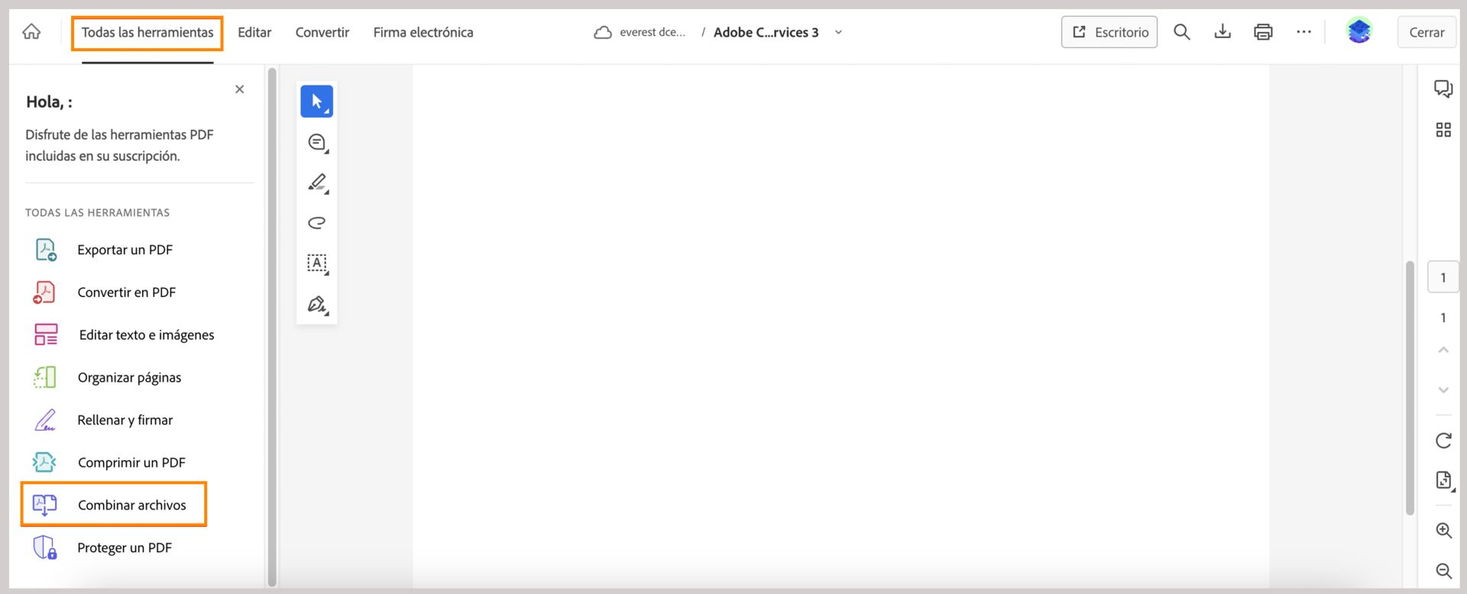
Task: Click the Exportar un PDF icon
Action: (45, 250)
